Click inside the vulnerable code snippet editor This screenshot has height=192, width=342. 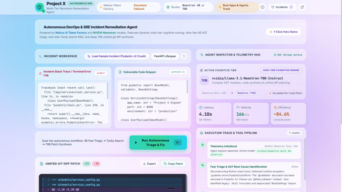pyautogui.click(x=152, y=101)
